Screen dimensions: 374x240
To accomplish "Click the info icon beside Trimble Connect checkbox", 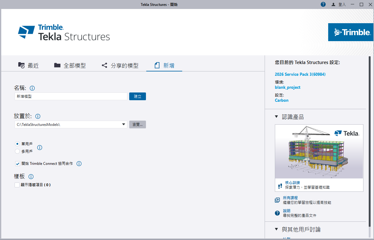I will (79, 164).
